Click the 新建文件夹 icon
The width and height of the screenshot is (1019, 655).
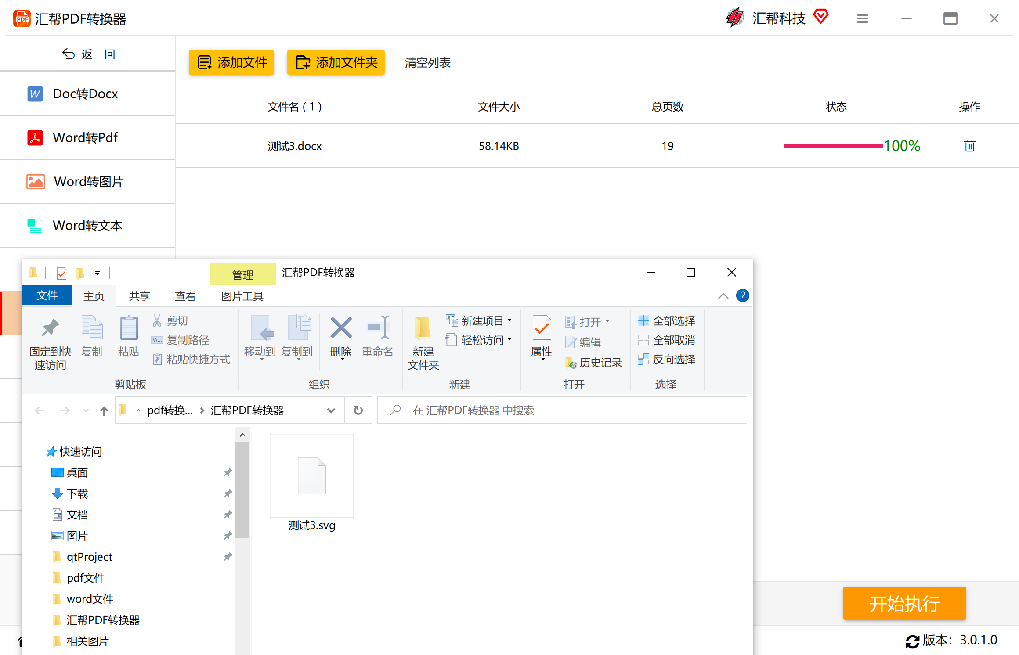click(x=423, y=327)
